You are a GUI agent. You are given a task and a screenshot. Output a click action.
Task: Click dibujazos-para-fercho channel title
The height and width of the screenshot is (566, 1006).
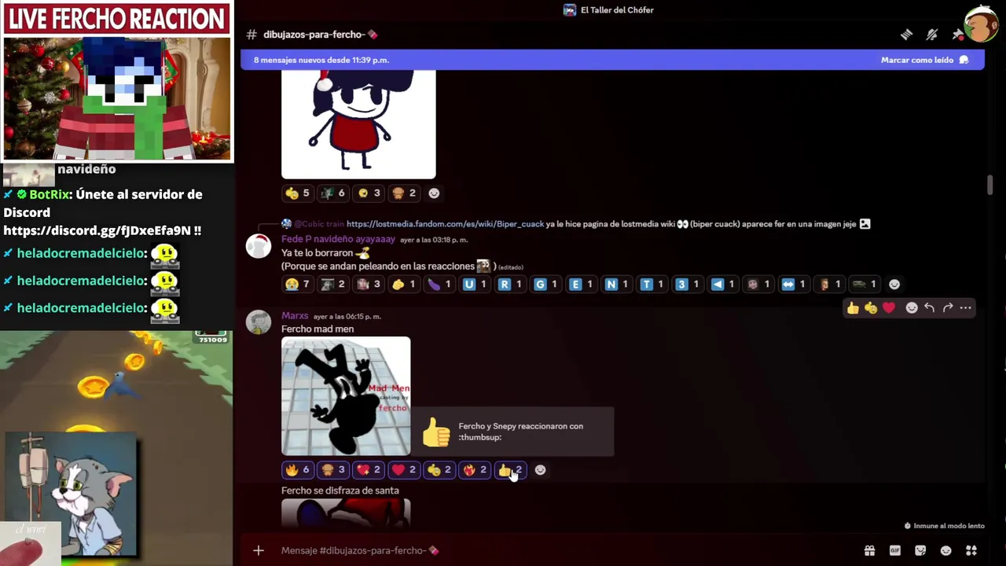pyautogui.click(x=314, y=35)
